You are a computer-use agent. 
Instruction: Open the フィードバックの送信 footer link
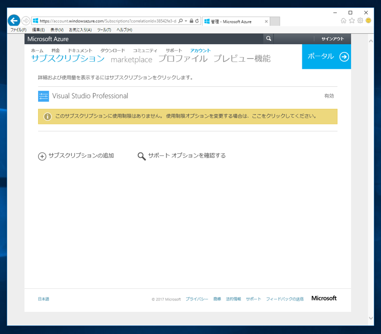[285, 299]
